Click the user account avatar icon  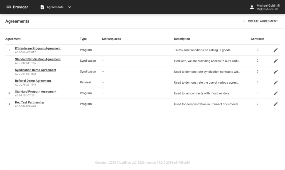point(252,7)
